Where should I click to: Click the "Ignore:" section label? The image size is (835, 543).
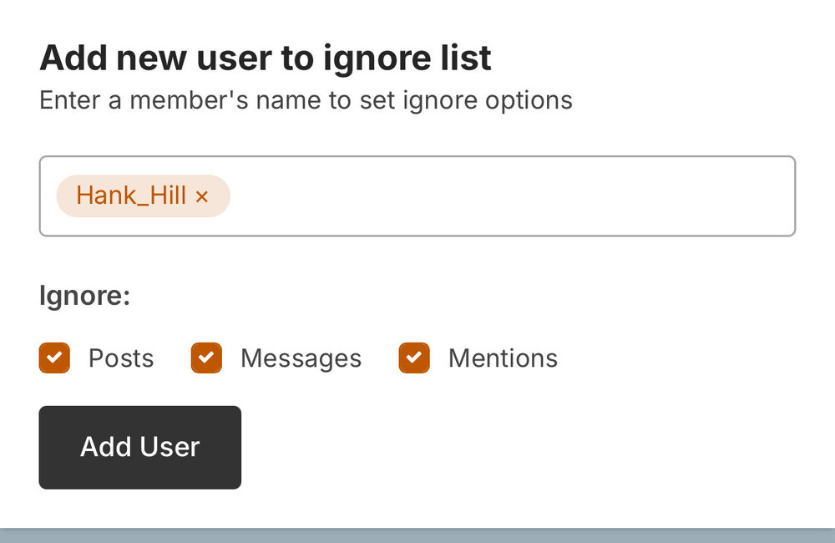(x=84, y=297)
